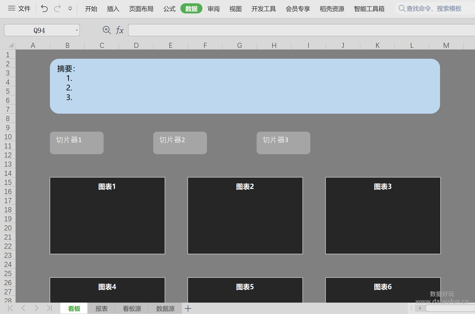This screenshot has width=475, height=314.
Task: Jump to the last sheet arrow
Action: 49,308
